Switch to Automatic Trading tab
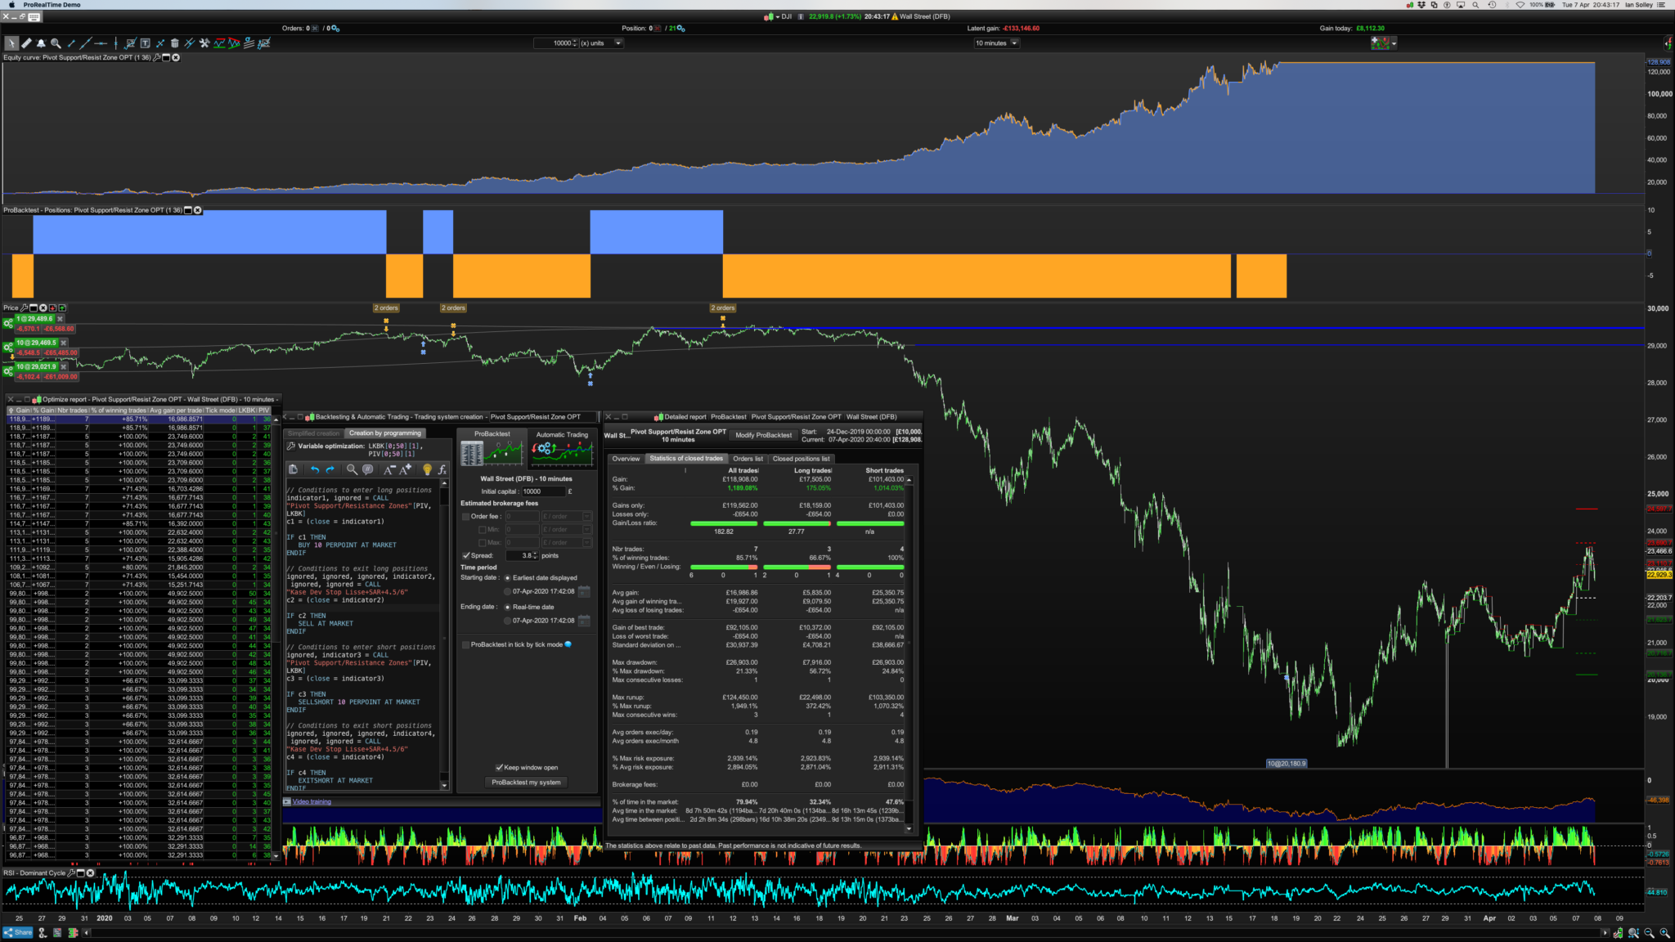The width and height of the screenshot is (1675, 942). pyautogui.click(x=562, y=434)
